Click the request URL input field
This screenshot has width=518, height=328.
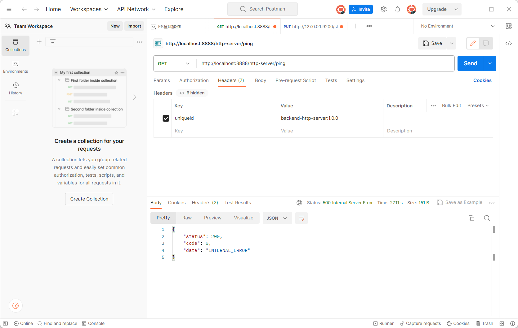tap(325, 63)
